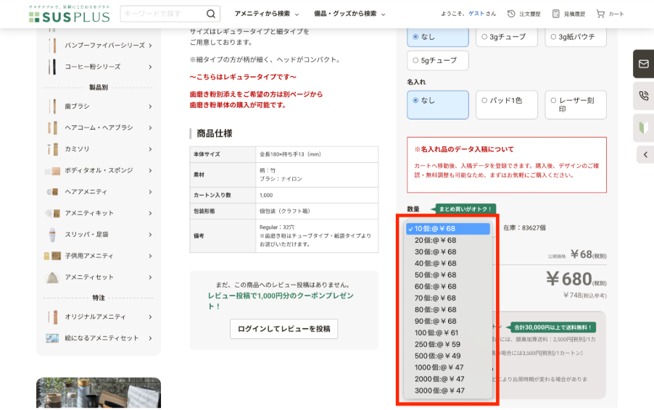This screenshot has width=654, height=410.
Task: Expand the オリジナルアメニティ chevron
Action: [150, 317]
